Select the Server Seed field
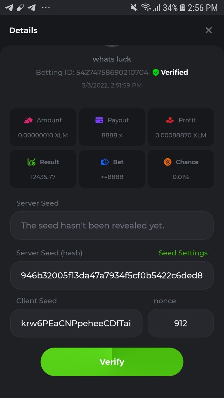The height and width of the screenshot is (398, 224). pyautogui.click(x=112, y=226)
